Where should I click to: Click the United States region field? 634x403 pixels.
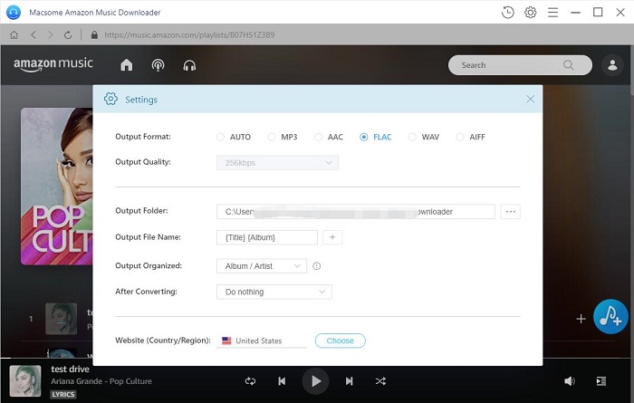[262, 341]
